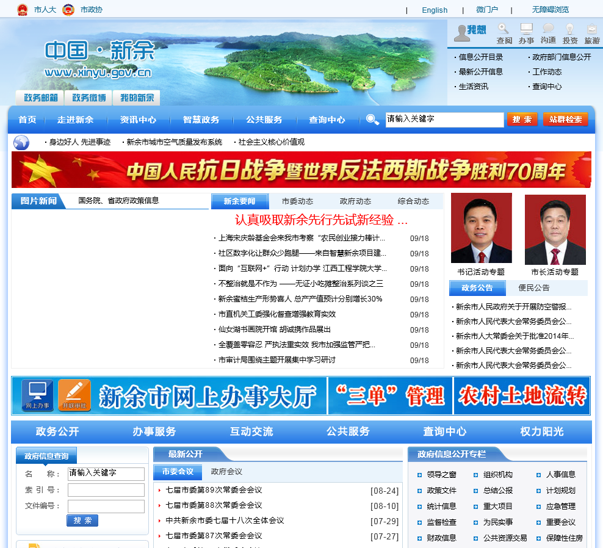Switch to the 市委动态 tab
This screenshot has height=548, width=603.
click(x=298, y=201)
